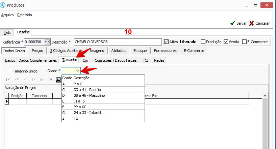Screen dimensions: 276x149
Task: Click the green checkmark Salvar icon
Action: 232,23
